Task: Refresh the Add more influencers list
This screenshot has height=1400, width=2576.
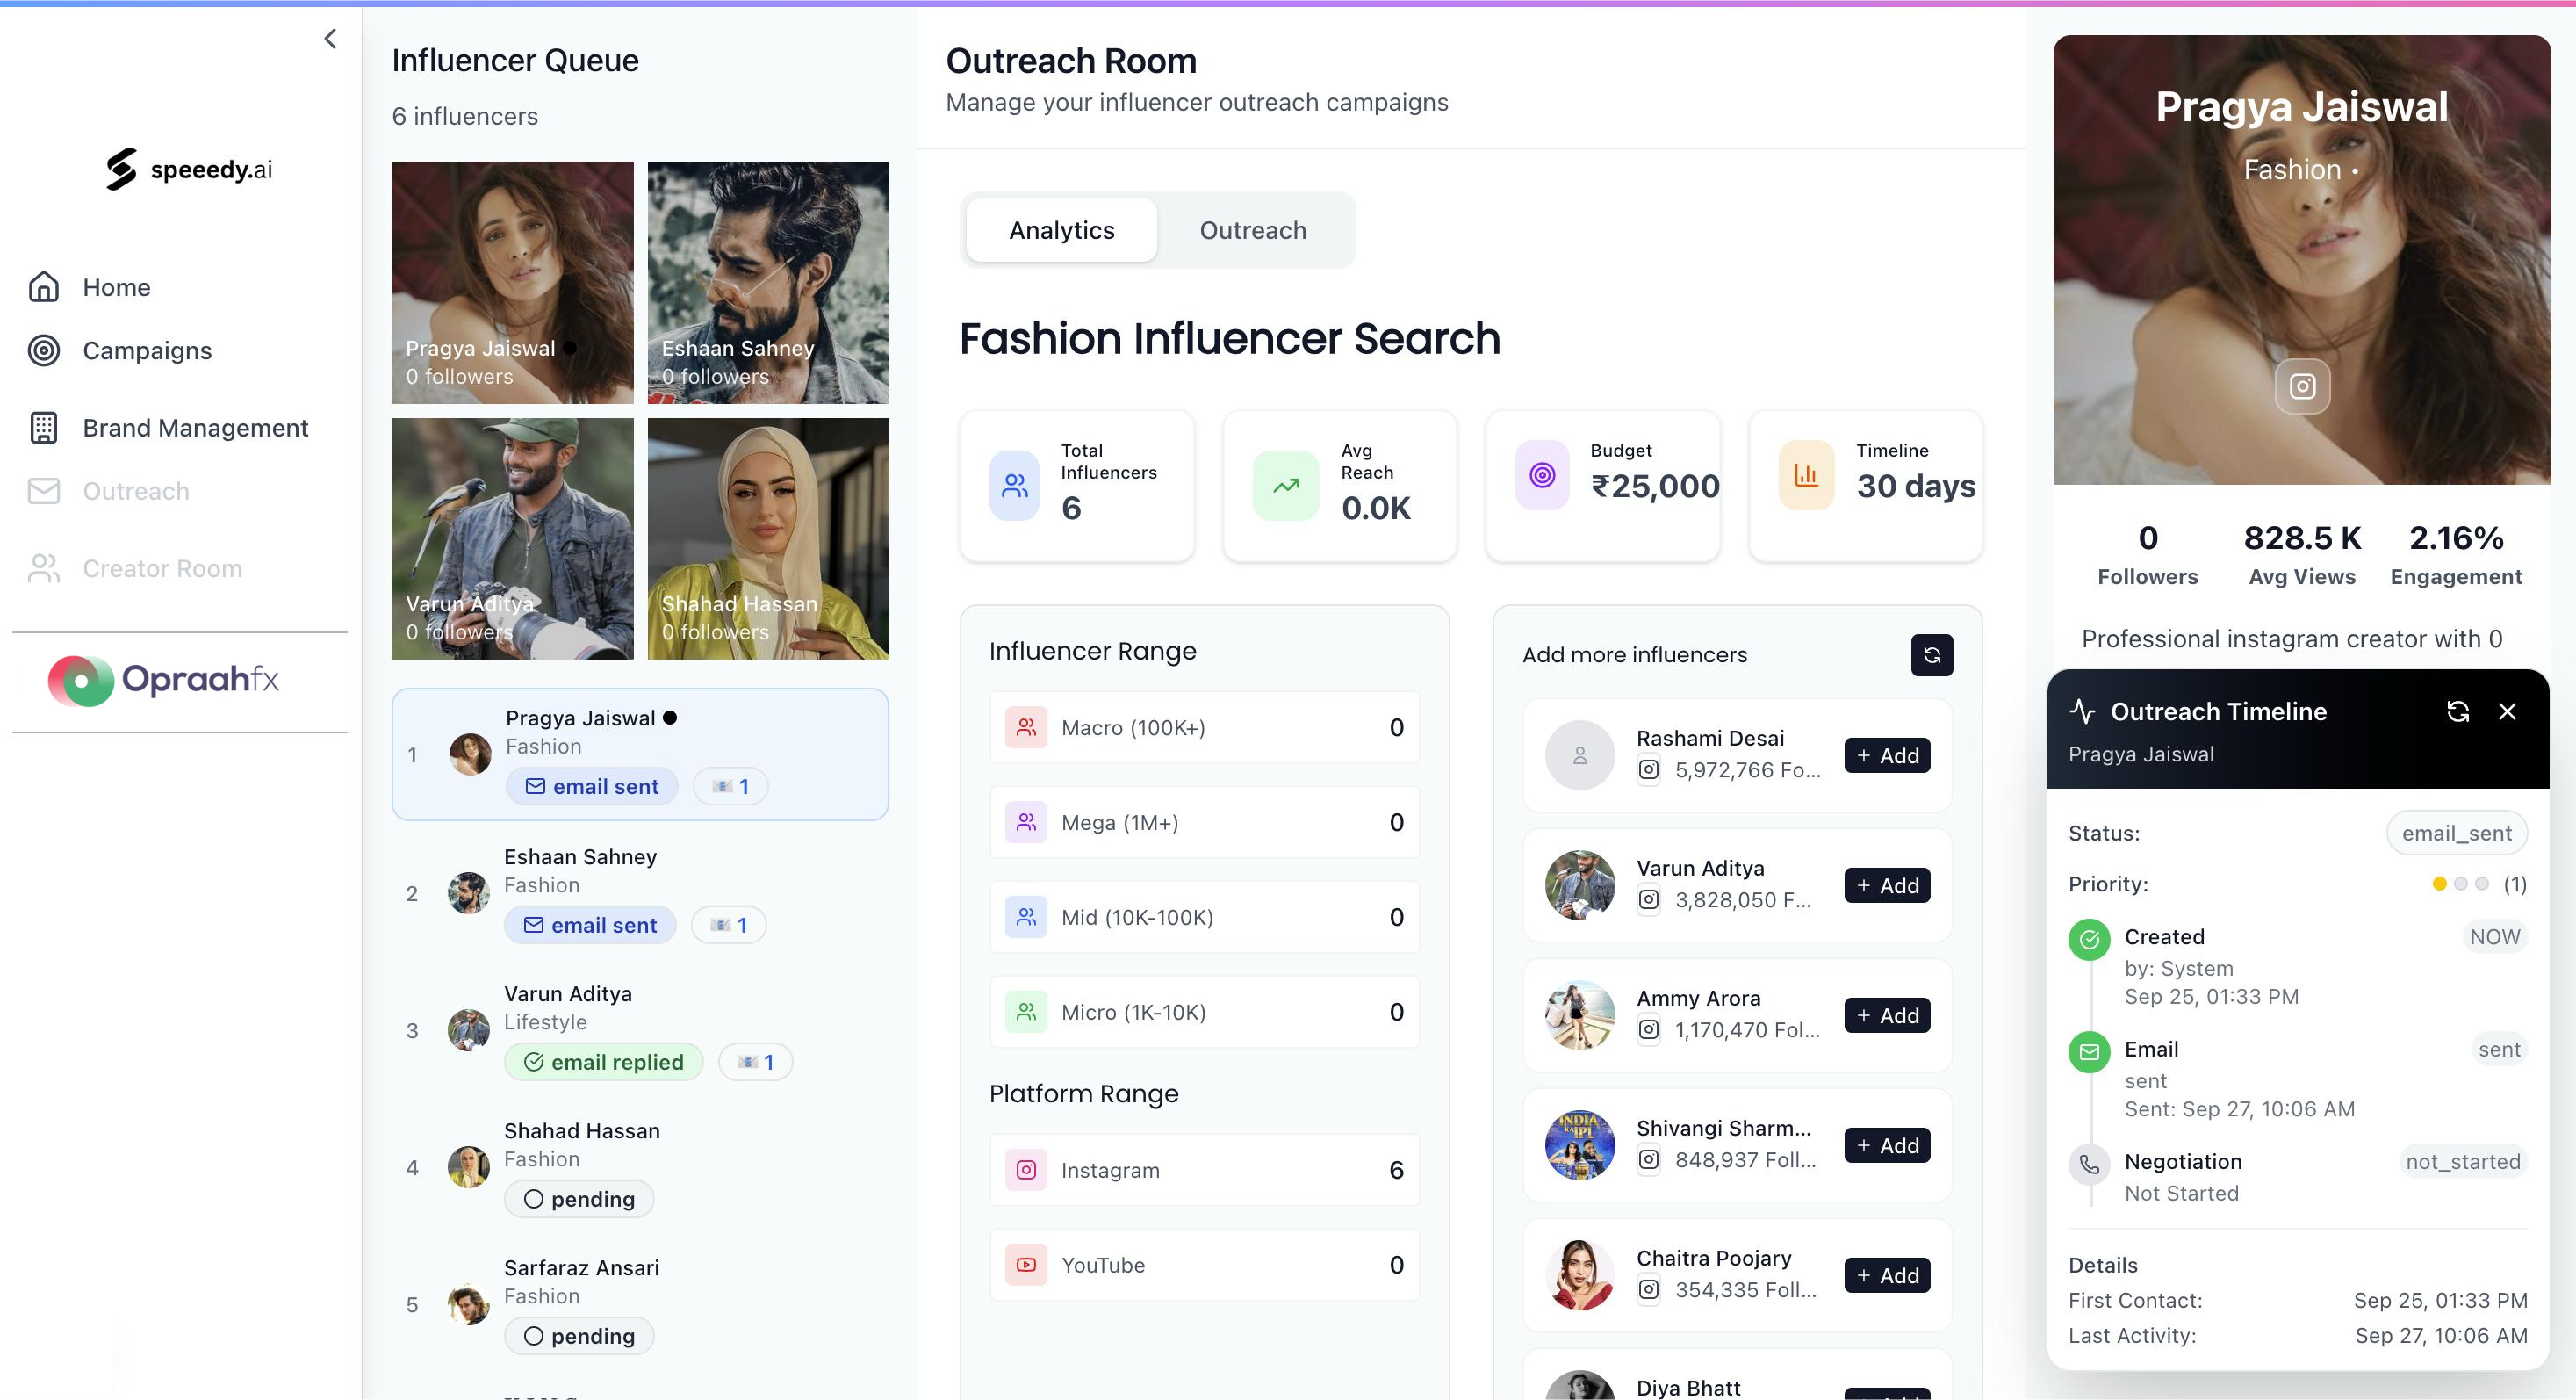Action: [x=1931, y=655]
